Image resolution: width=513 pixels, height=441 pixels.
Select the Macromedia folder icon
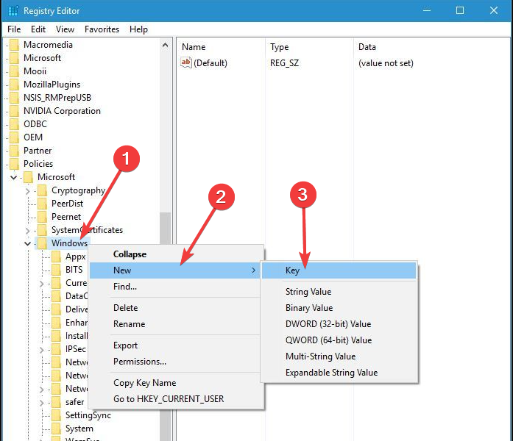[15, 45]
